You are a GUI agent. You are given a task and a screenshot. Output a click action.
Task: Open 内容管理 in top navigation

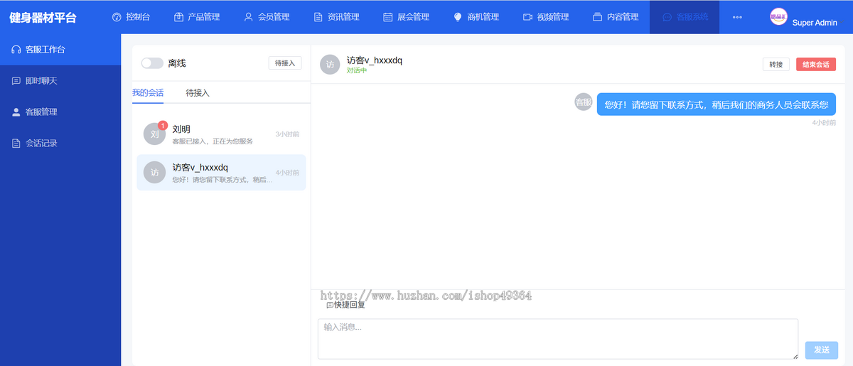click(x=616, y=17)
